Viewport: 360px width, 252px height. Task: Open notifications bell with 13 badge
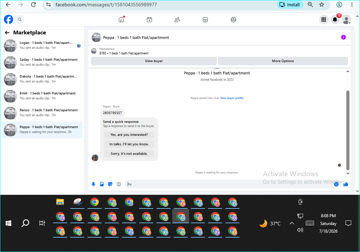click(335, 20)
